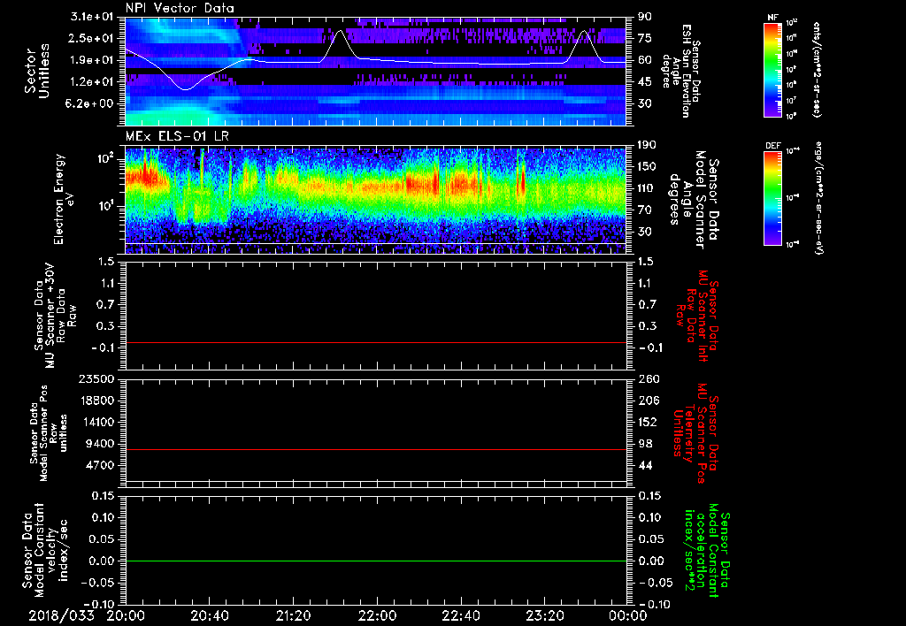Click the '3.1e+01' sector tick label
Image resolution: width=906 pixels, height=626 pixels.
92,17
